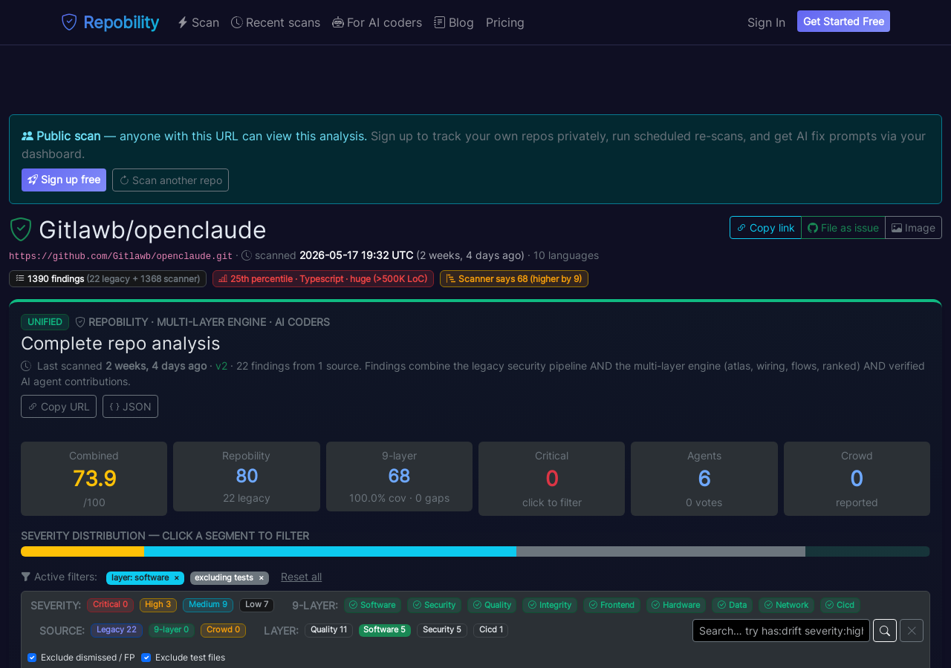Select the 'Cicd 1' layer chip
Screen dimensions: 951x668
[491, 630]
